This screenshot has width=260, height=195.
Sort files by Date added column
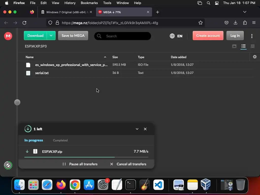click(x=178, y=57)
